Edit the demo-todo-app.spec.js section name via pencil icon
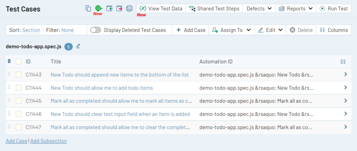 pyautogui.click(x=78, y=46)
